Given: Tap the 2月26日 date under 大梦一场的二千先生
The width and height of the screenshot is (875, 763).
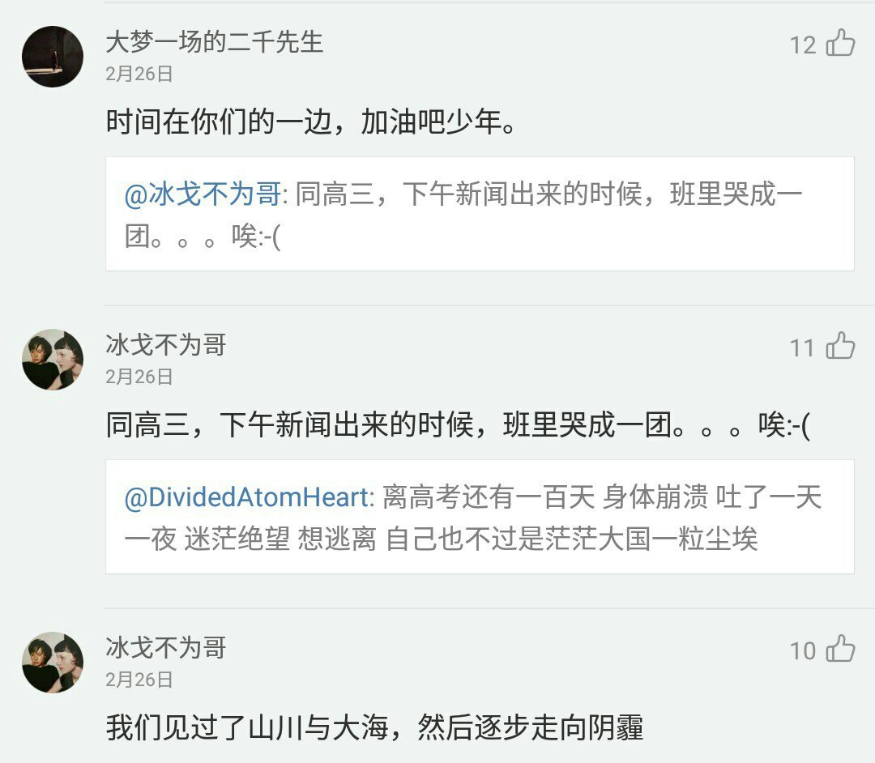Looking at the screenshot, I should pos(139,74).
